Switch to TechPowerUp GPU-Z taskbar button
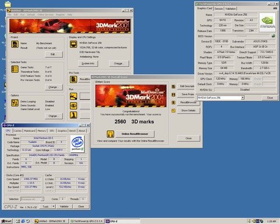This screenshot has width=280, height=224. point(86,221)
